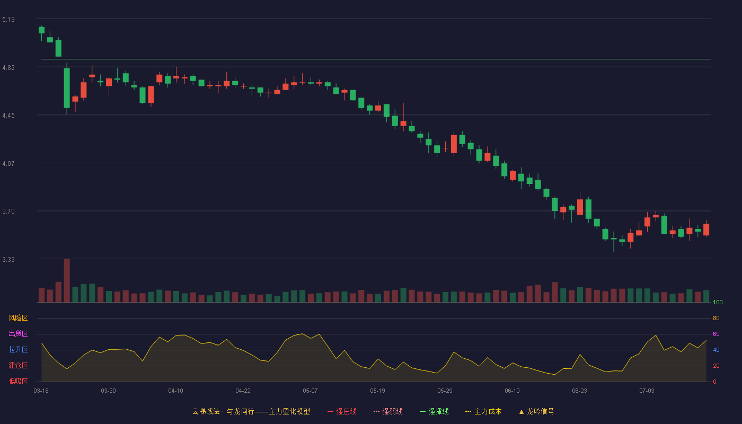Click the 出货区 zone label
742x424 pixels.
tap(18, 334)
